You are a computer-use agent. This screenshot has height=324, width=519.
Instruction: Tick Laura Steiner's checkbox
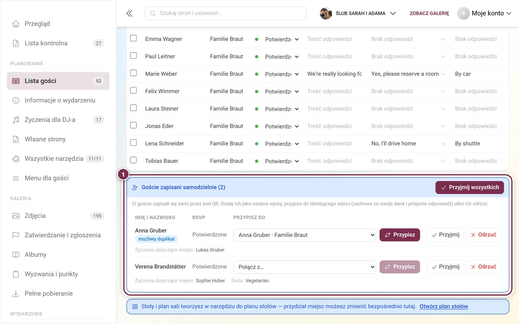click(x=133, y=108)
